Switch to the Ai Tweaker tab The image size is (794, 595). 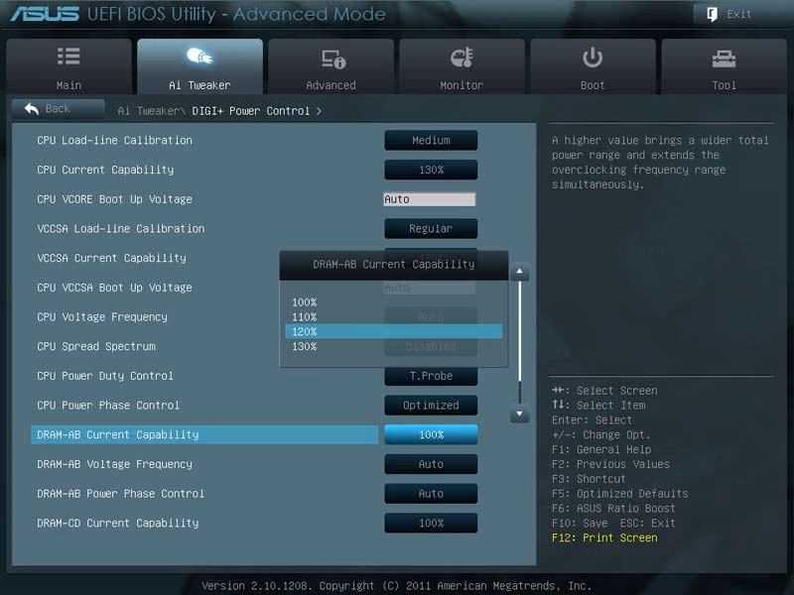tap(200, 66)
